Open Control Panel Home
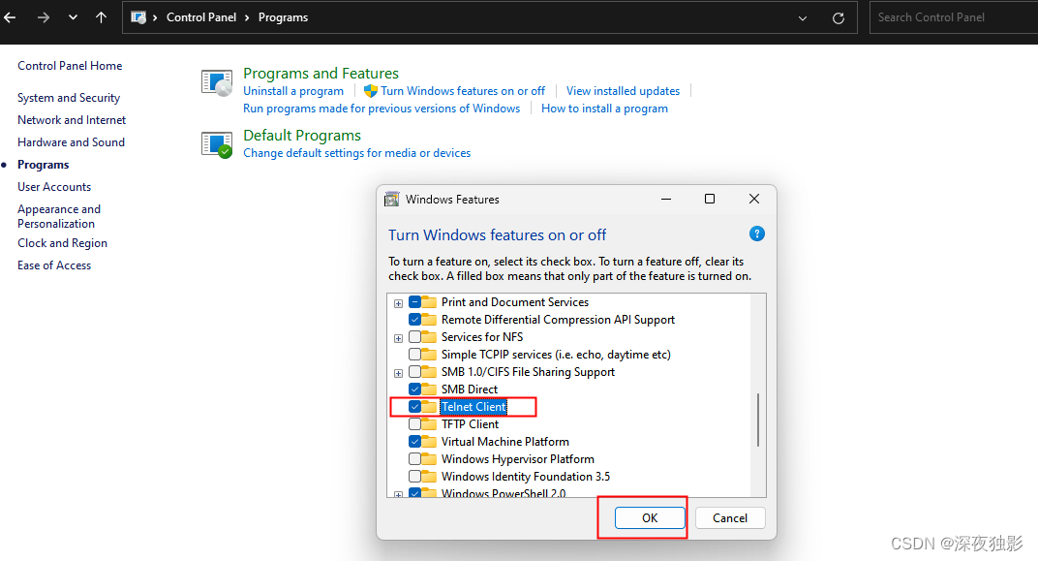The image size is (1038, 561). coord(70,66)
